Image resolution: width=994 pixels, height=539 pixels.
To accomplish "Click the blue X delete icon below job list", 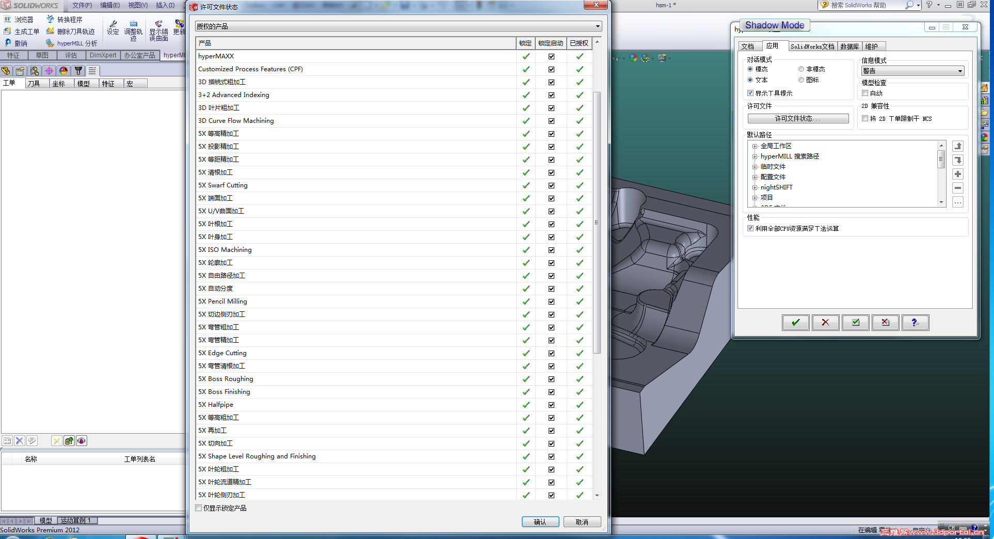I will [20, 440].
